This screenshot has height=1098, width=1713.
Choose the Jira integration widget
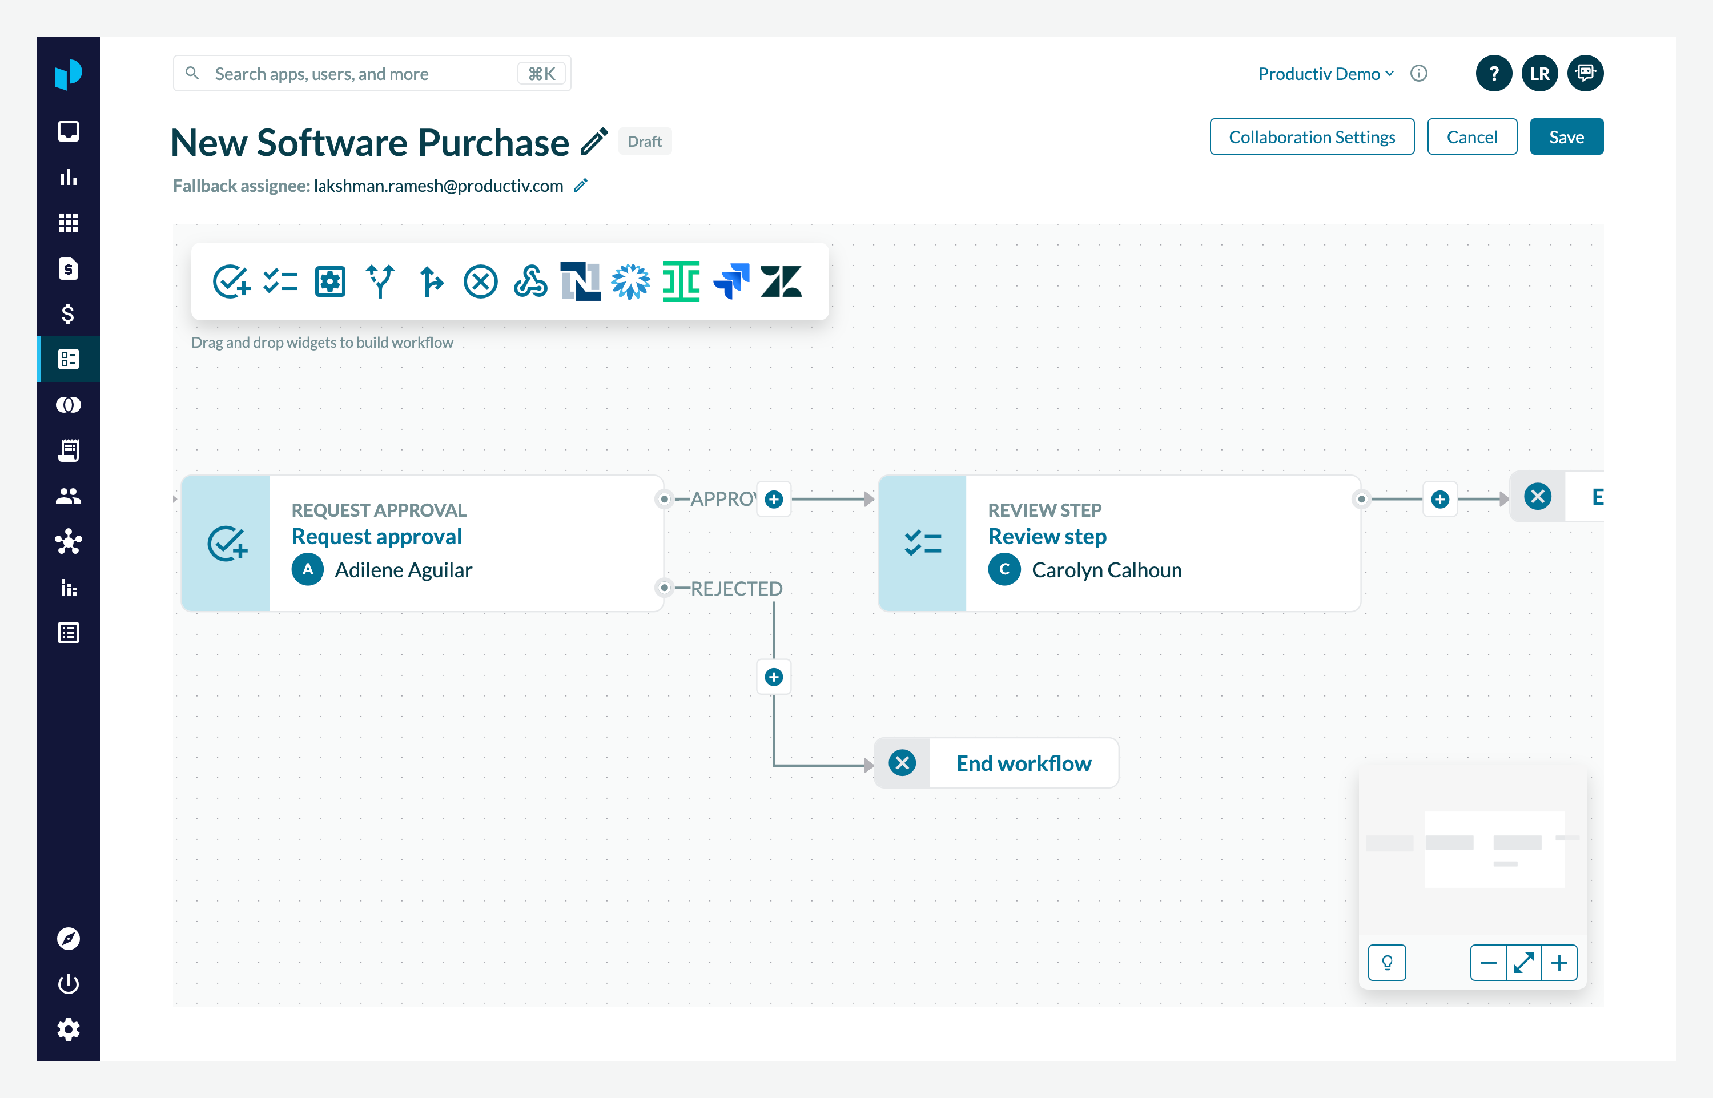tap(731, 281)
